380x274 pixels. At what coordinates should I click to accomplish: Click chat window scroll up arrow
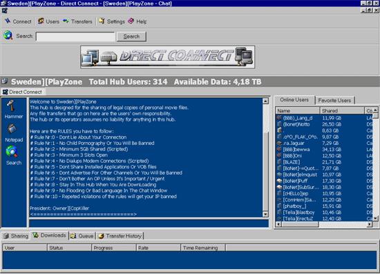click(265, 101)
